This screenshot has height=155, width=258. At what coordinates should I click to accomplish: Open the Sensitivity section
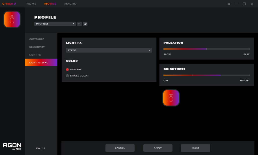click(37, 47)
